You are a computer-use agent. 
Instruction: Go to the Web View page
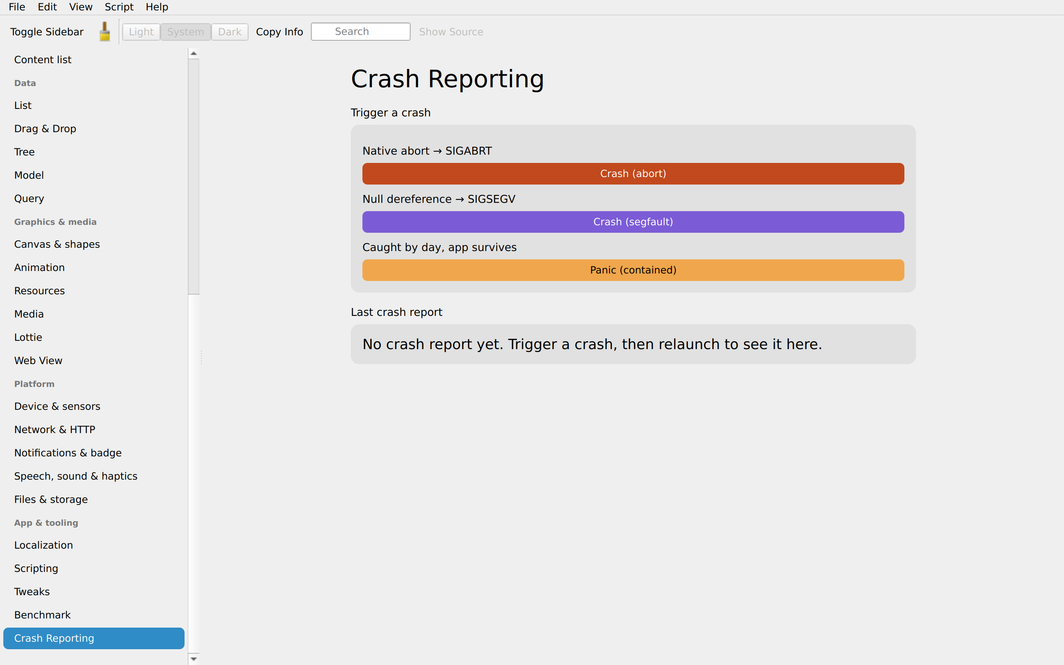(x=94, y=361)
